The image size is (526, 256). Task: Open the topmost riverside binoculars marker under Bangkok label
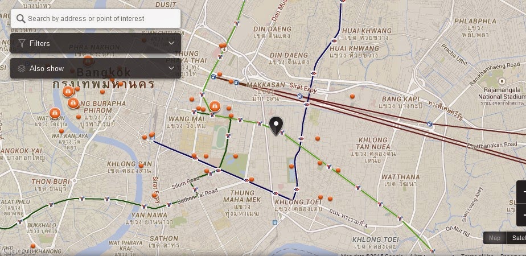point(68,91)
